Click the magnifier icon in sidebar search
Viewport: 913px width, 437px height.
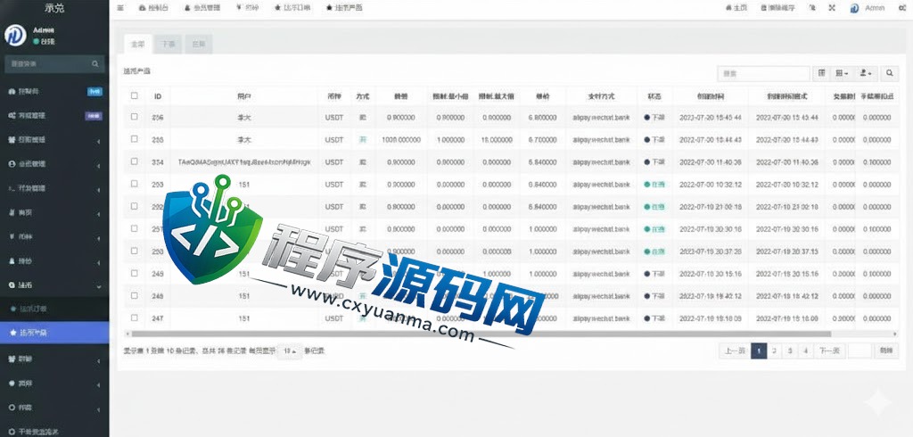95,63
